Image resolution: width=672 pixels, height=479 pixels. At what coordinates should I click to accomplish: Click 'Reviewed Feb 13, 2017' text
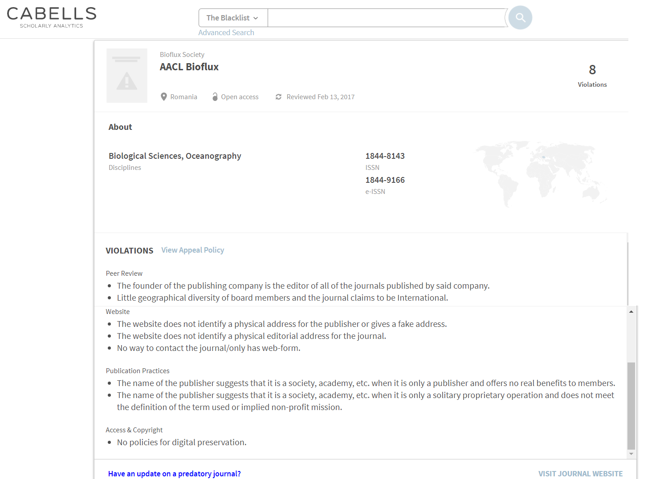321,97
